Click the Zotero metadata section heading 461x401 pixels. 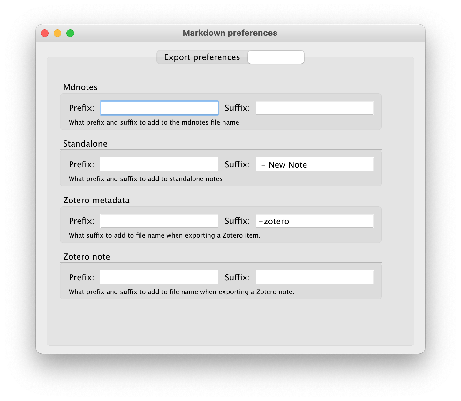click(x=96, y=200)
